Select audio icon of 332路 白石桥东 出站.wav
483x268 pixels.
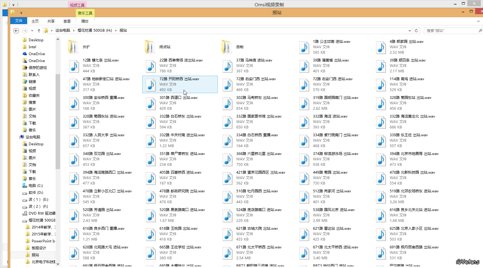pos(151,122)
